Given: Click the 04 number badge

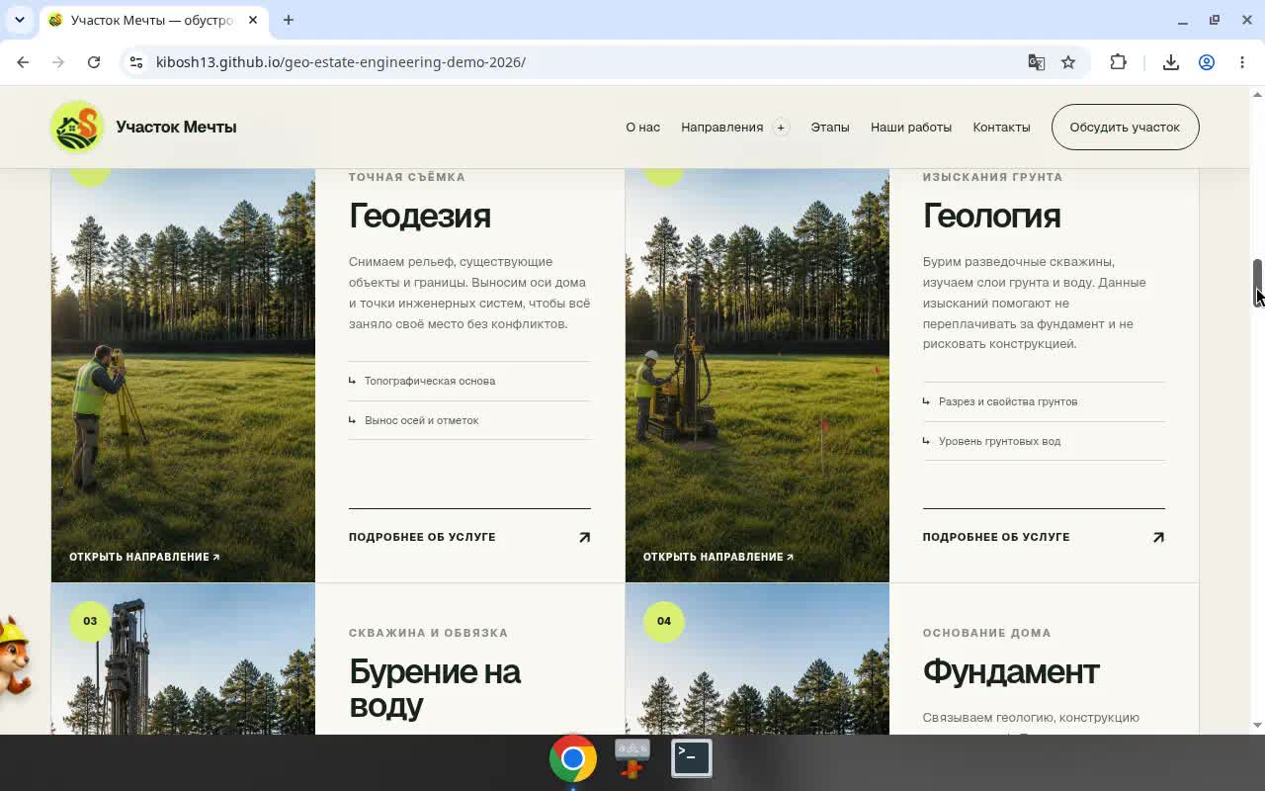Looking at the screenshot, I should click(664, 621).
